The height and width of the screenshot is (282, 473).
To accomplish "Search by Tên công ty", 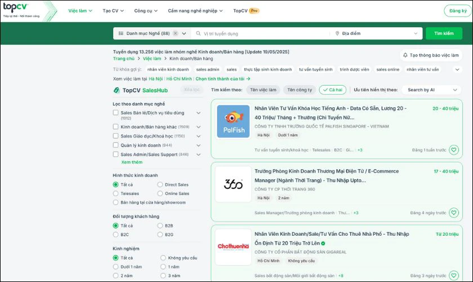I will [300, 90].
